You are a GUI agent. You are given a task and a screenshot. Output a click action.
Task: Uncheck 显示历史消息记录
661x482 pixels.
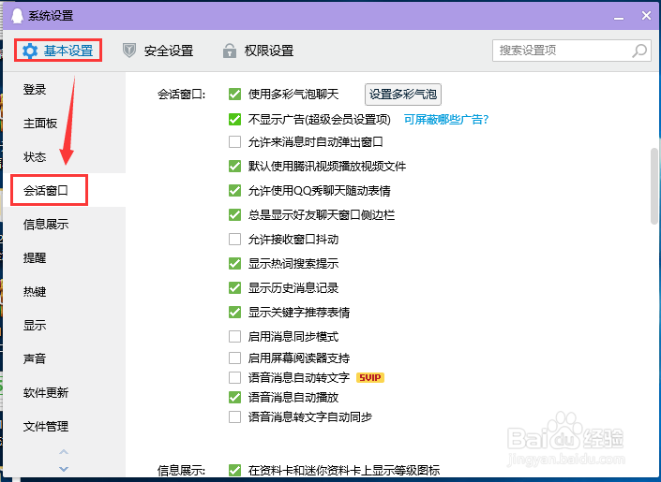click(x=234, y=288)
